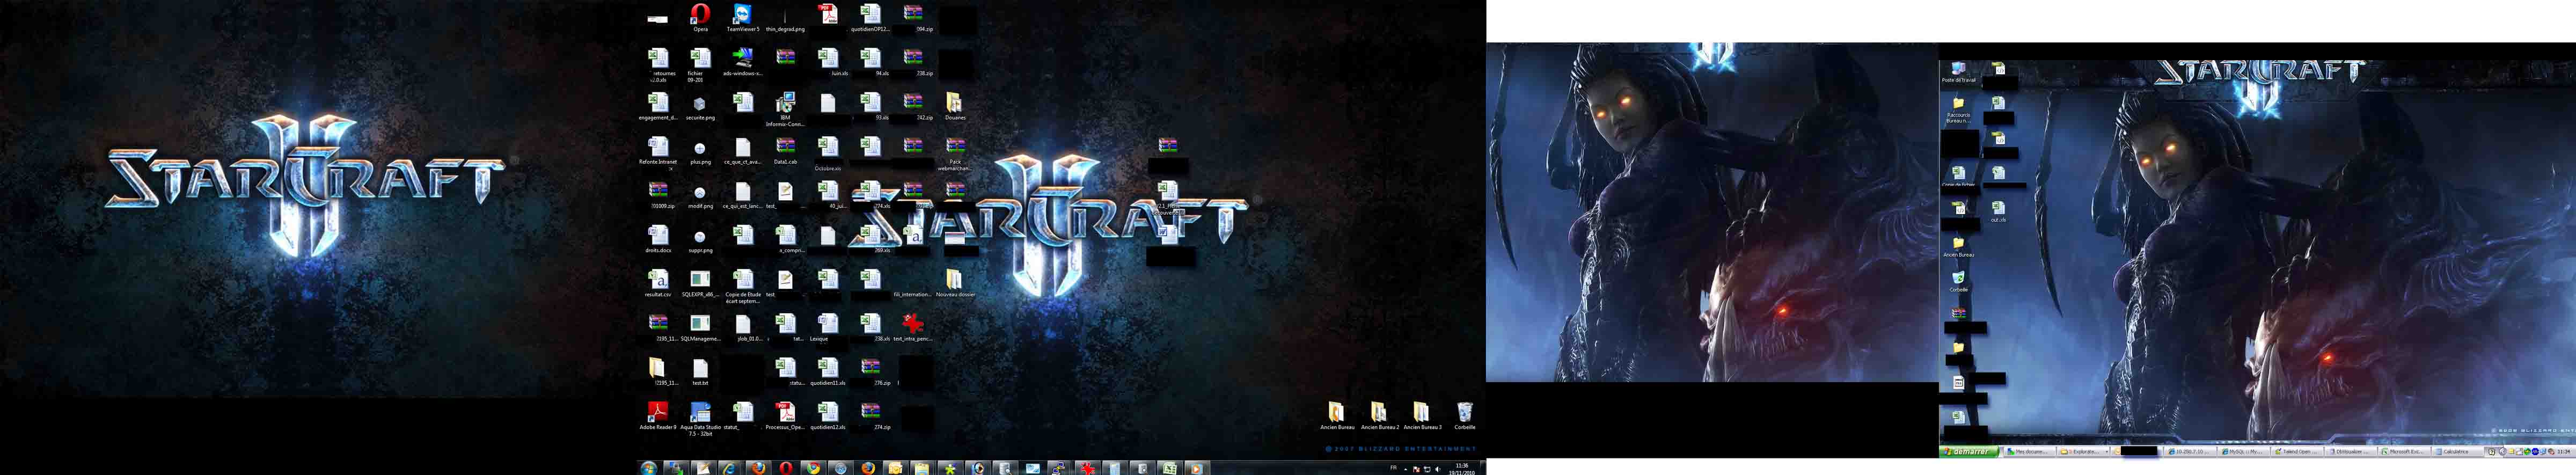
Task: Select out.xls on the XP desktop
Action: (1998, 211)
